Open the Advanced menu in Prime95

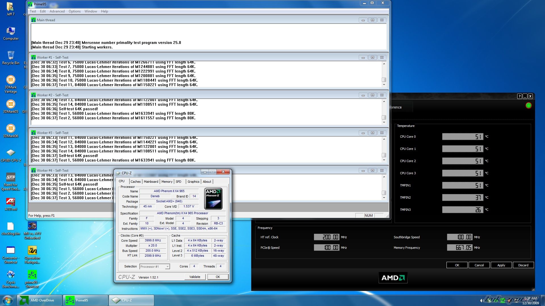coord(57,11)
